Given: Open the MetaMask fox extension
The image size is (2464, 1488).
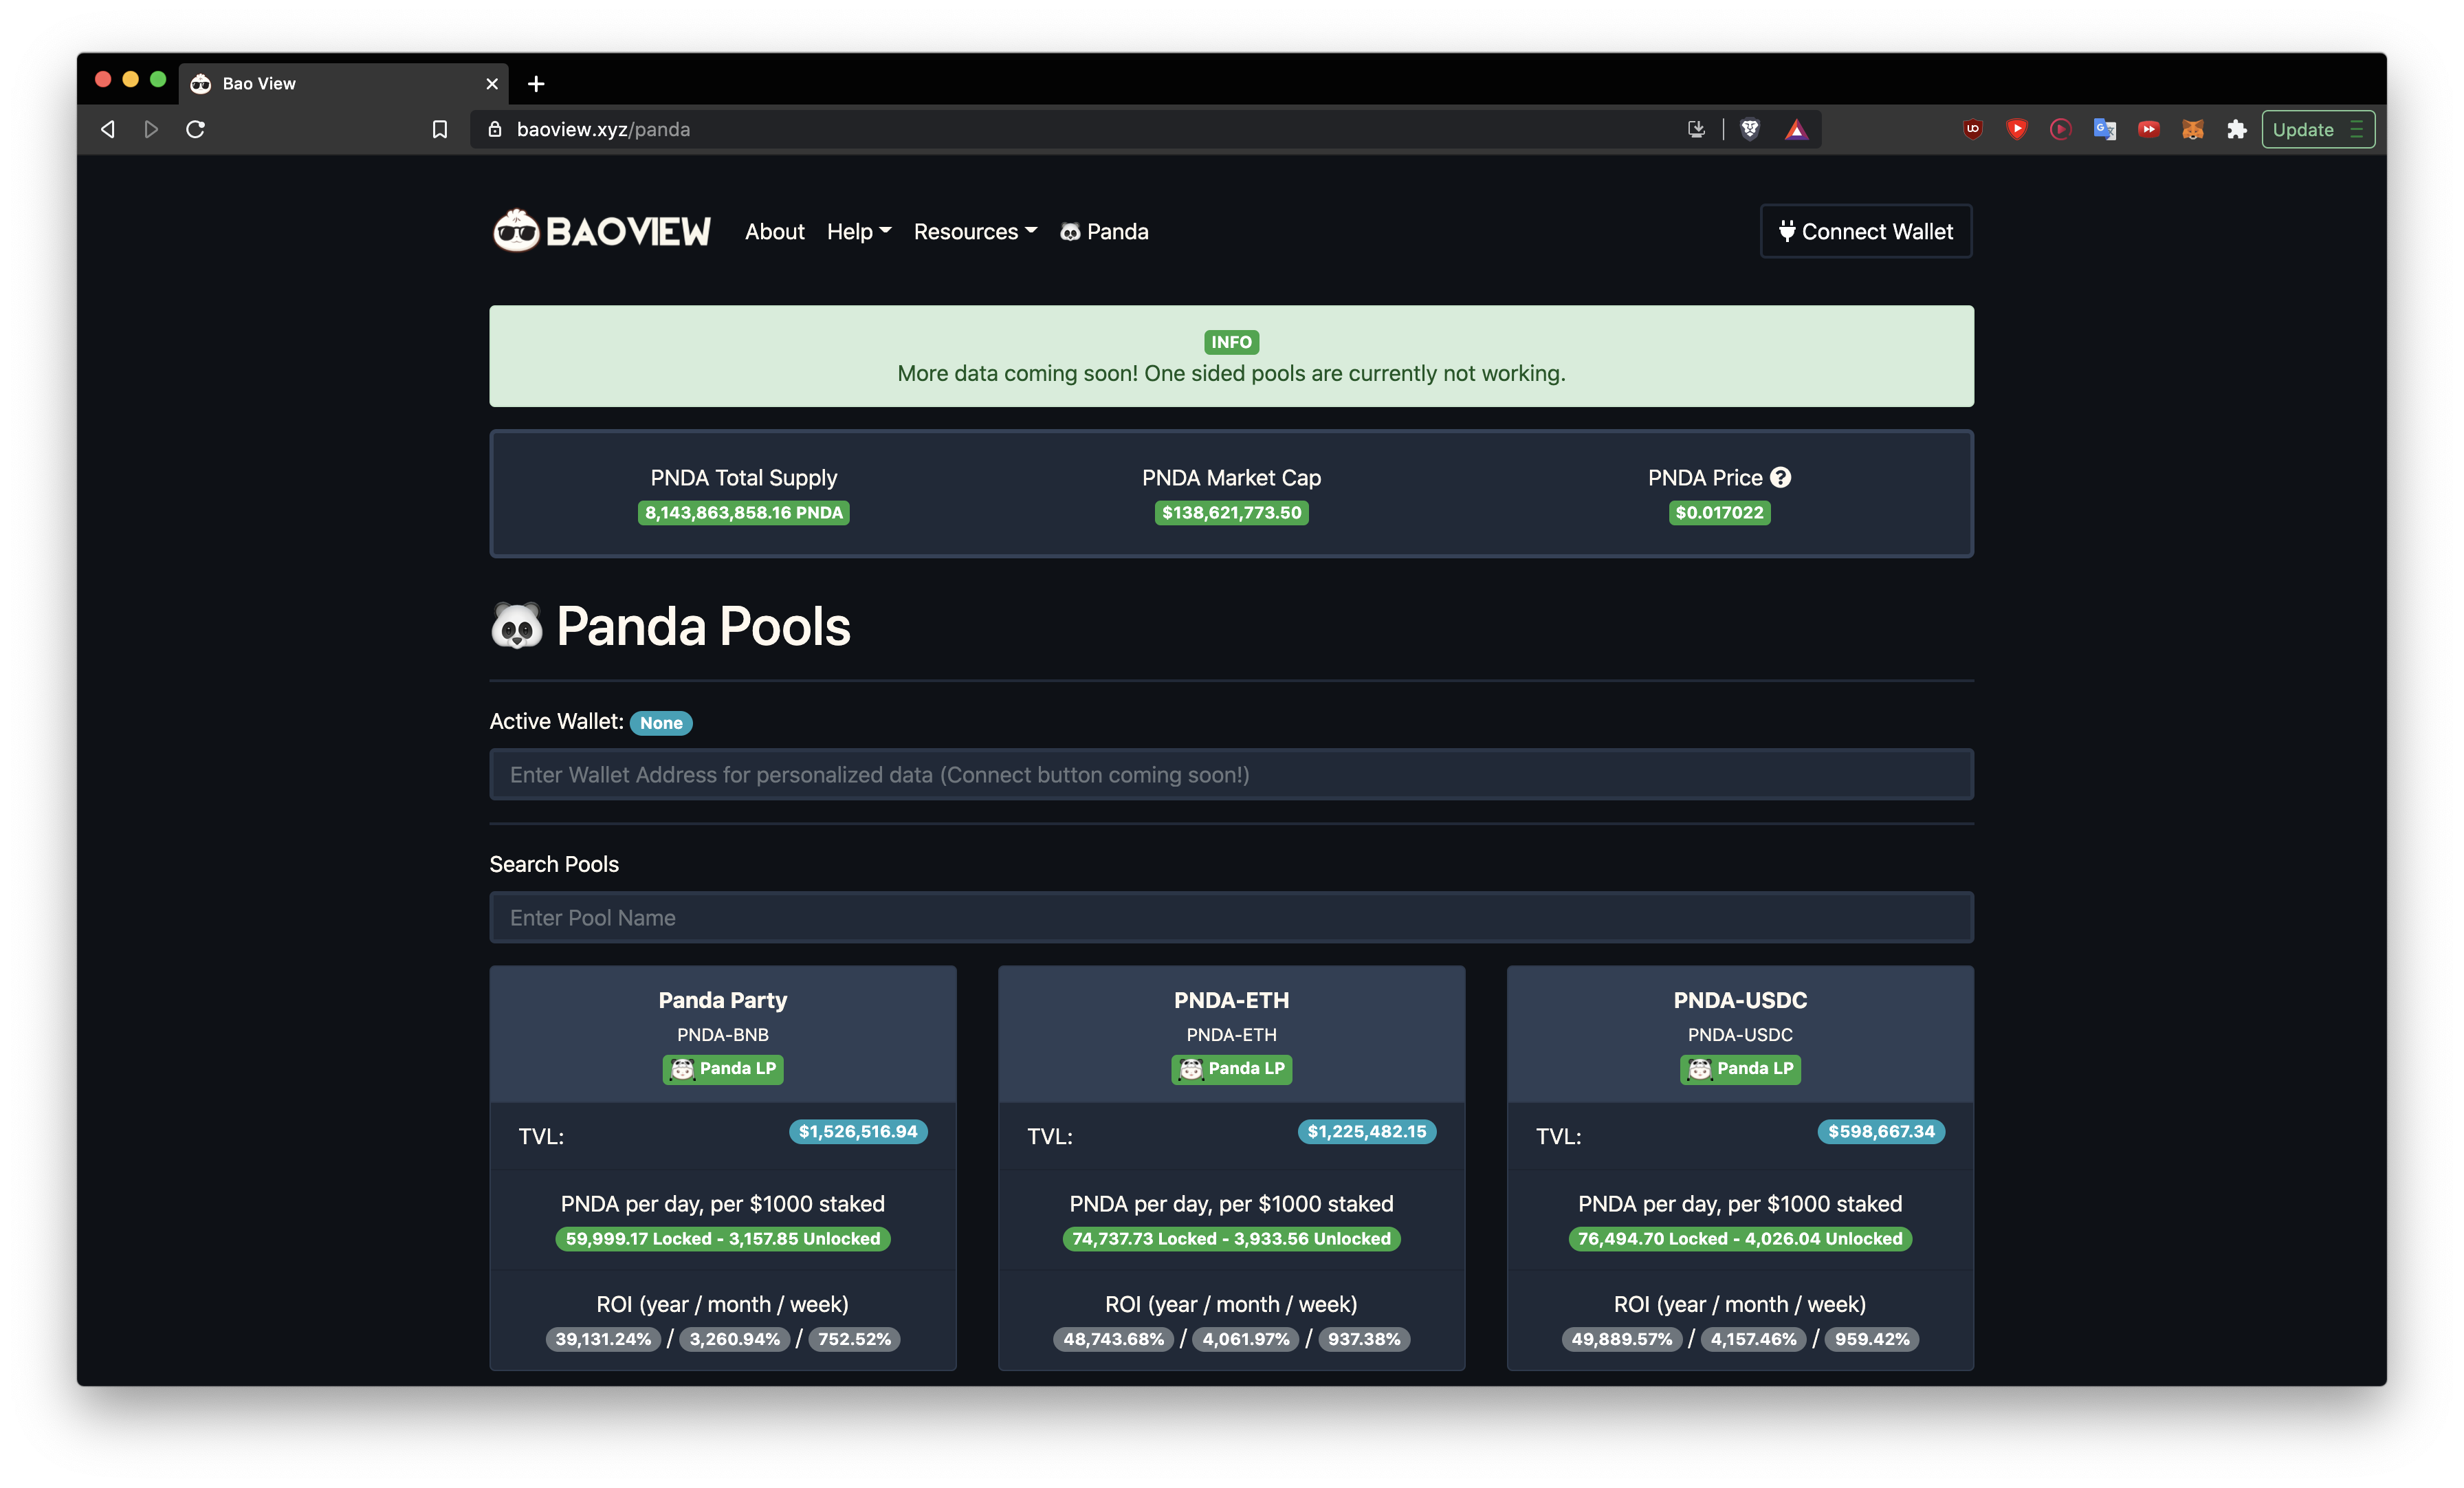Looking at the screenshot, I should (x=2192, y=129).
